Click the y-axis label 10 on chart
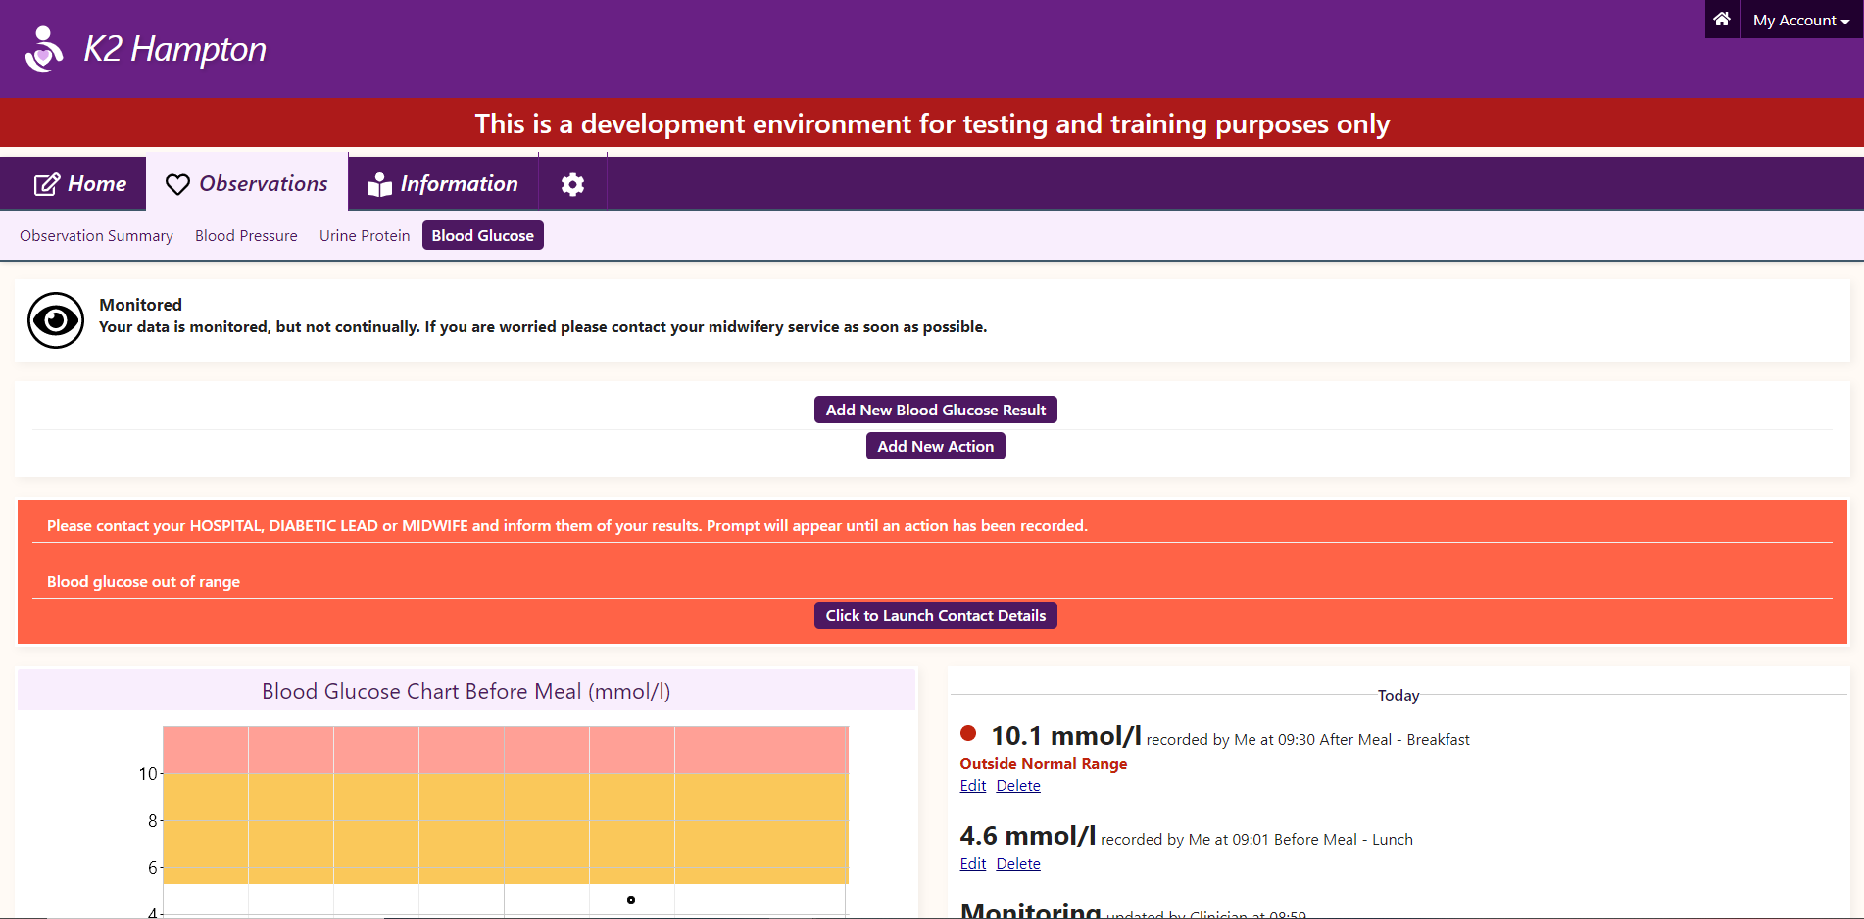1864x919 pixels. point(147,774)
